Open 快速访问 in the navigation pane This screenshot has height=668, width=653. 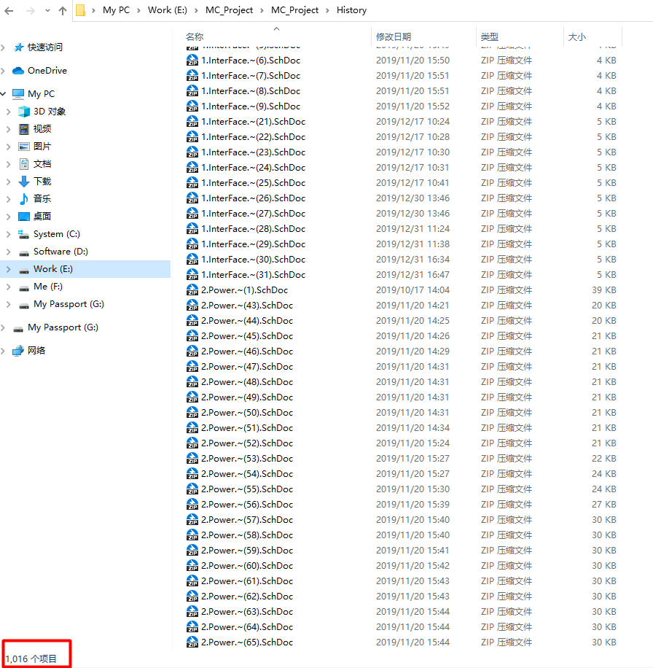[x=44, y=47]
